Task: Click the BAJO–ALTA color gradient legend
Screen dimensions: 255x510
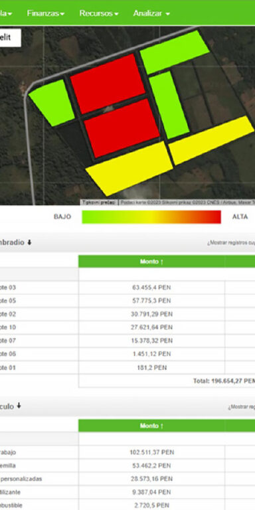Action: pyautogui.click(x=151, y=217)
